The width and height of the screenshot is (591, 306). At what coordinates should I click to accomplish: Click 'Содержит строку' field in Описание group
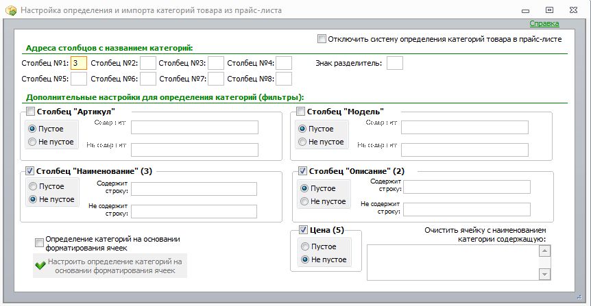coord(467,187)
